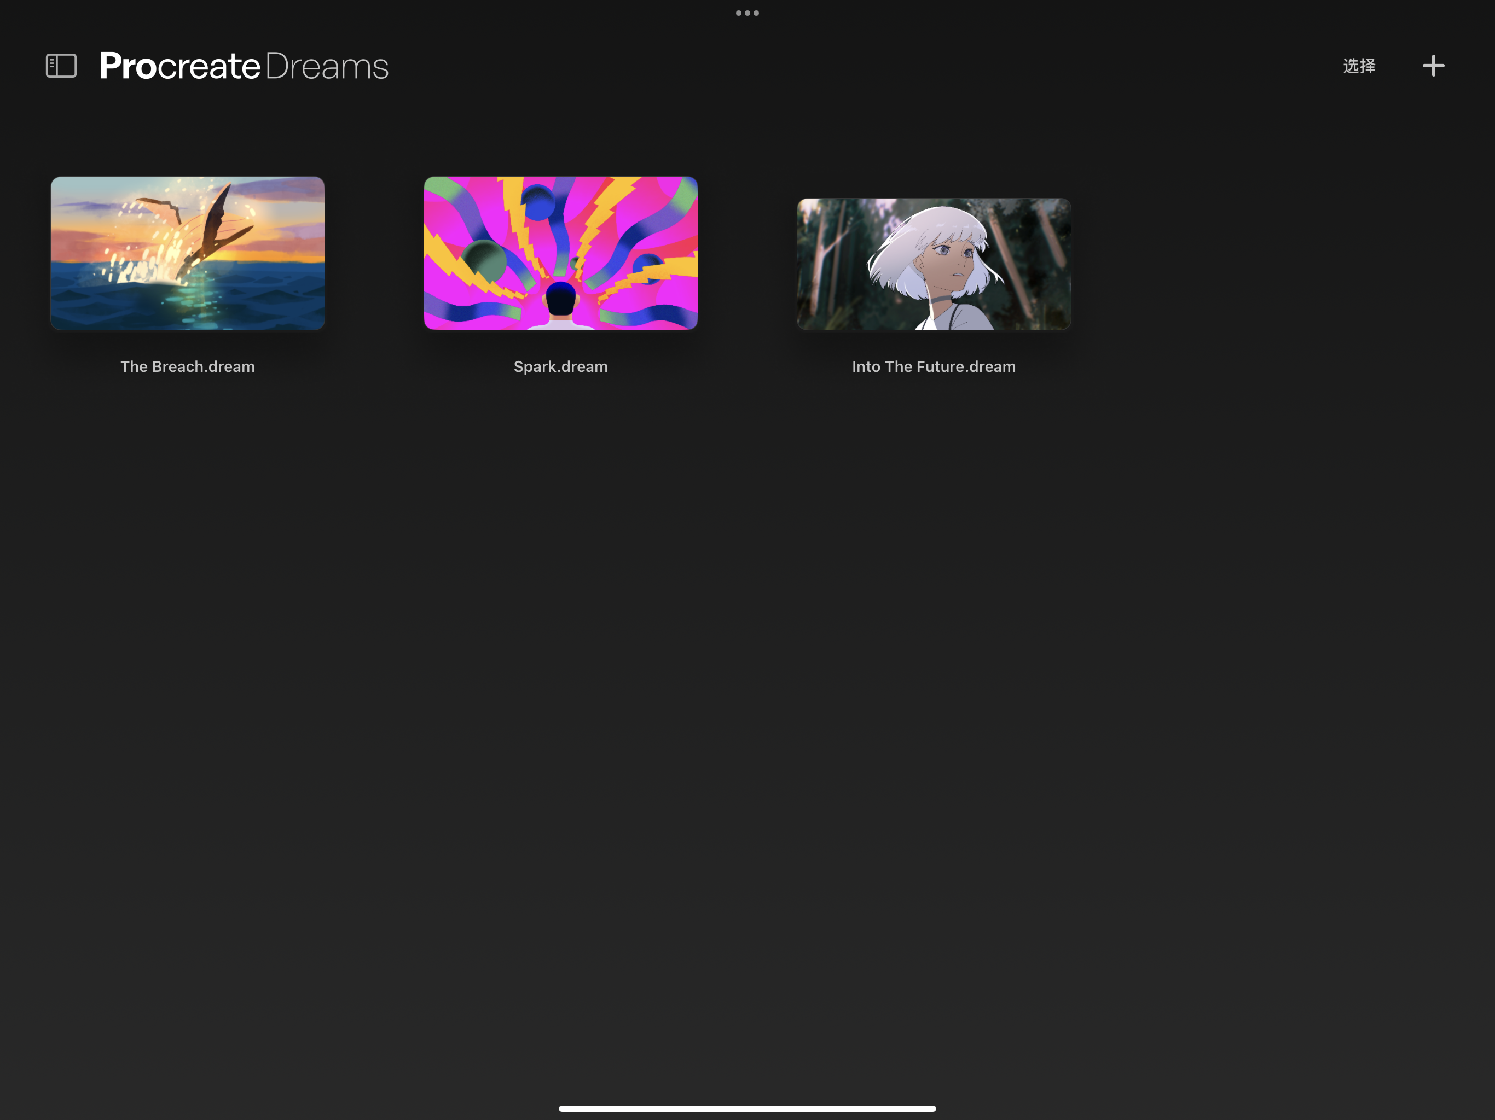The width and height of the screenshot is (1495, 1120).
Task: Open the Spark colorful lightning thumbnail
Action: coord(560,253)
